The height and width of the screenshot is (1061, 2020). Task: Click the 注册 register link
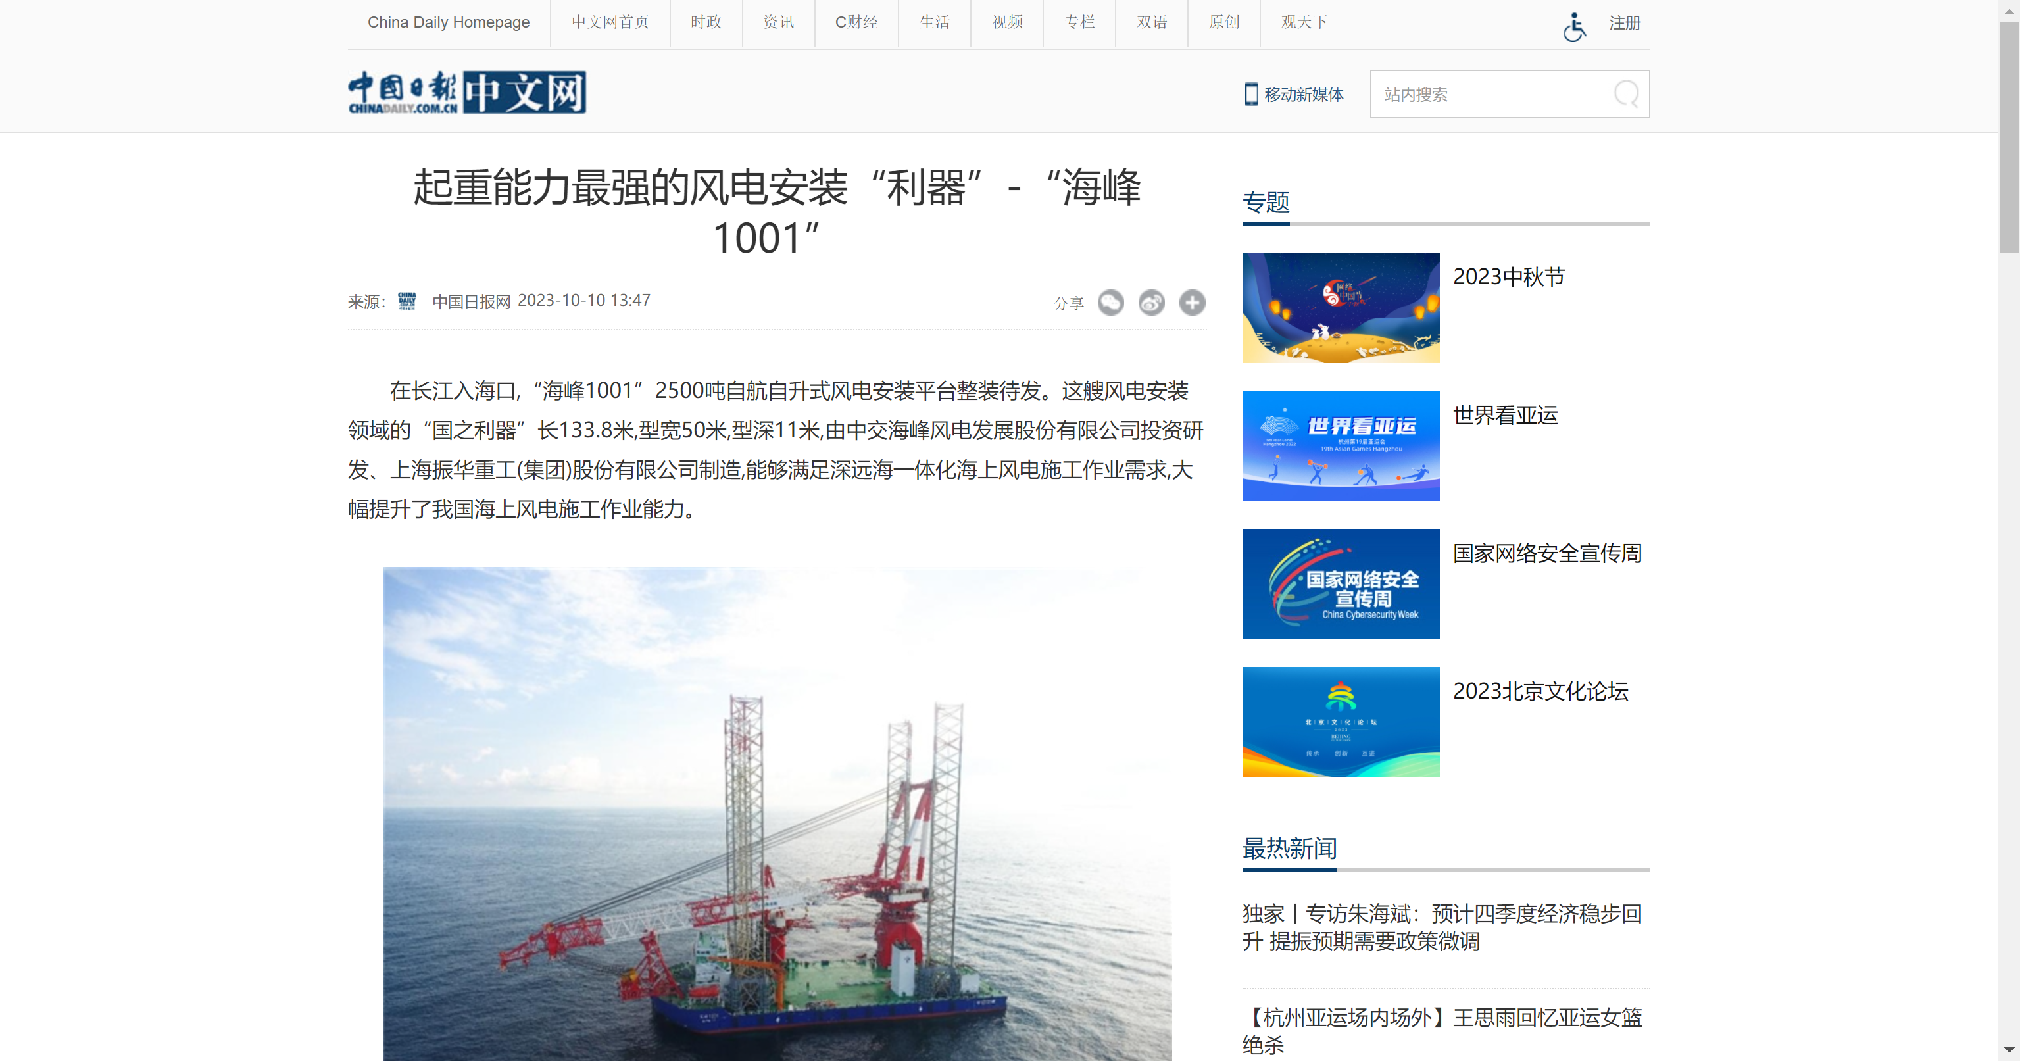coord(1624,24)
